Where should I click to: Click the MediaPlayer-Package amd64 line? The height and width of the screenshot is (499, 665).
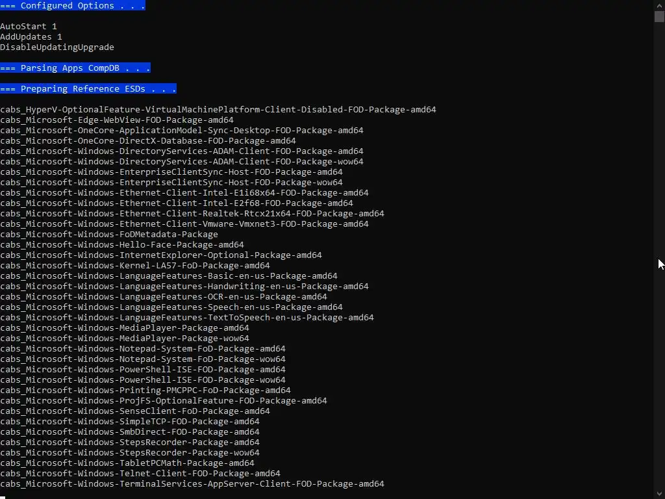tap(125, 328)
